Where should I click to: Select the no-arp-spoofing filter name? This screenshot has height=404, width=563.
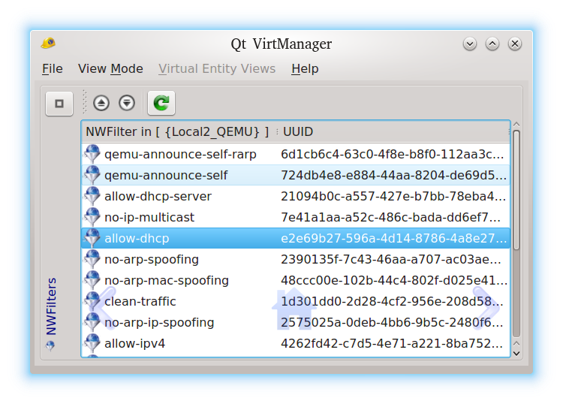pos(152,259)
